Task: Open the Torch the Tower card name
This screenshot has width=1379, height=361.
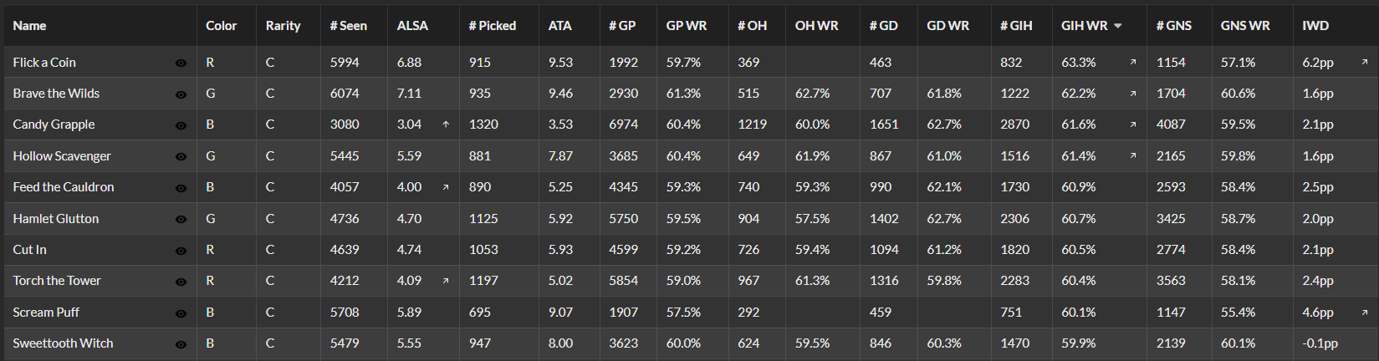Action: (57, 281)
